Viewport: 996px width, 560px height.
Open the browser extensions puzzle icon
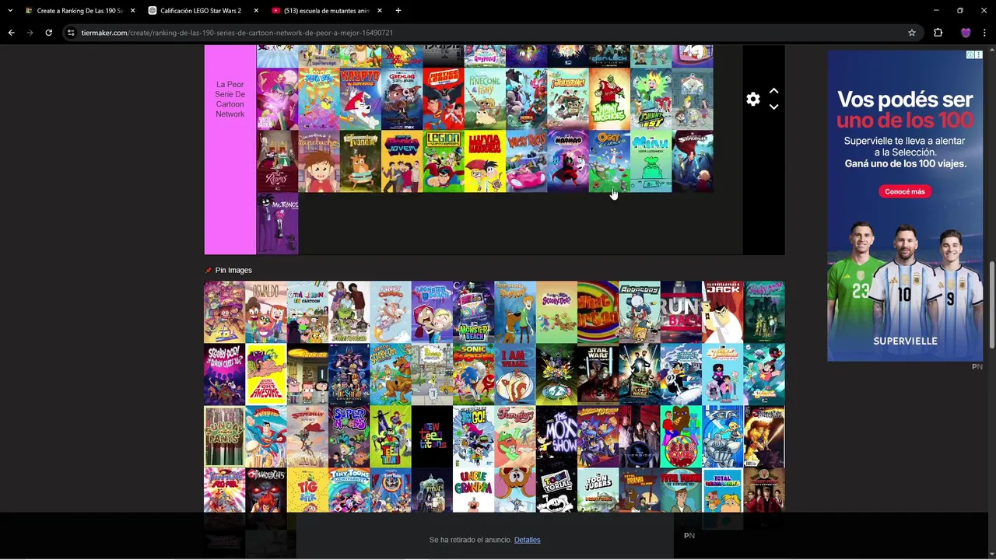[x=938, y=33]
